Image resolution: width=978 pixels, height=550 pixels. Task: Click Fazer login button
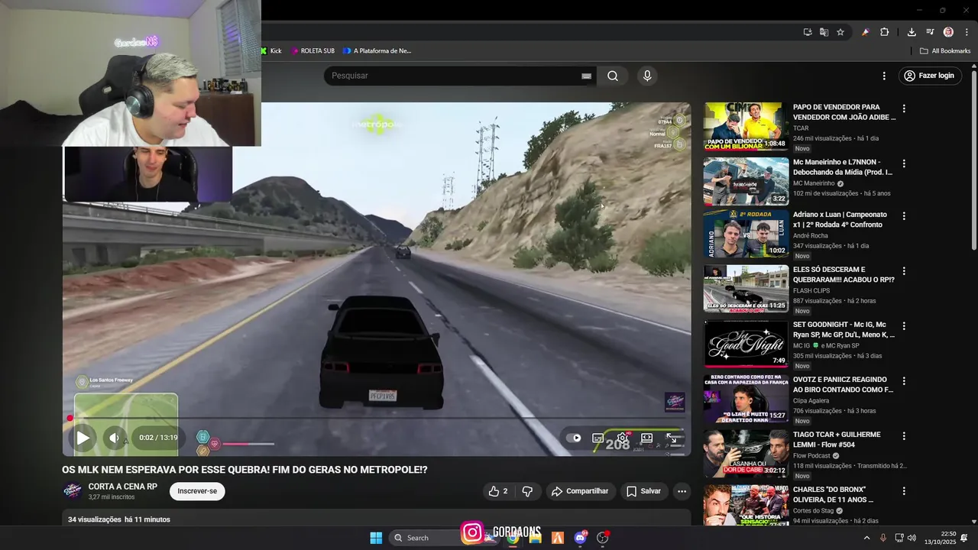coord(929,76)
